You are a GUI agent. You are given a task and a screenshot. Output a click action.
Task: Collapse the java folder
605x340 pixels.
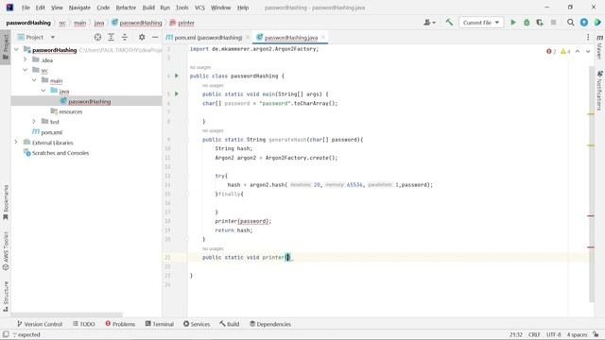pyautogui.click(x=43, y=91)
